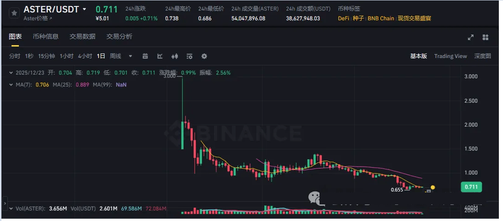Click the 24h最高价 value 0.738

(172, 18)
